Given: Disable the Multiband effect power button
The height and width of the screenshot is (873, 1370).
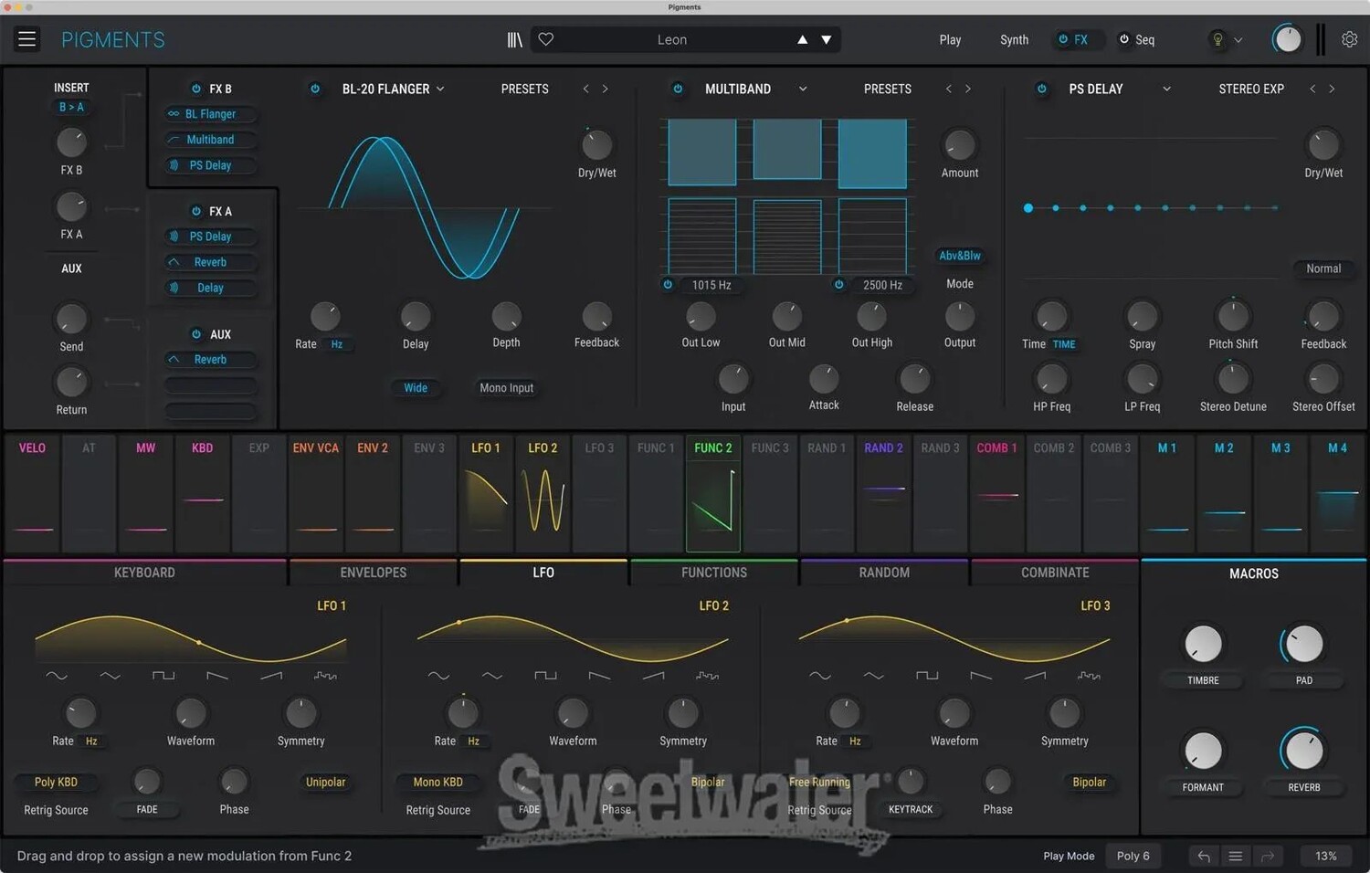Looking at the screenshot, I should (678, 89).
